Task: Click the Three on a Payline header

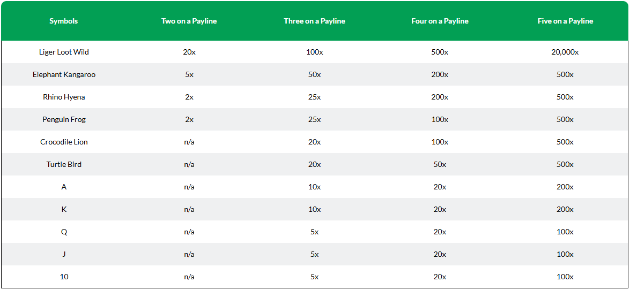Action: (x=314, y=21)
